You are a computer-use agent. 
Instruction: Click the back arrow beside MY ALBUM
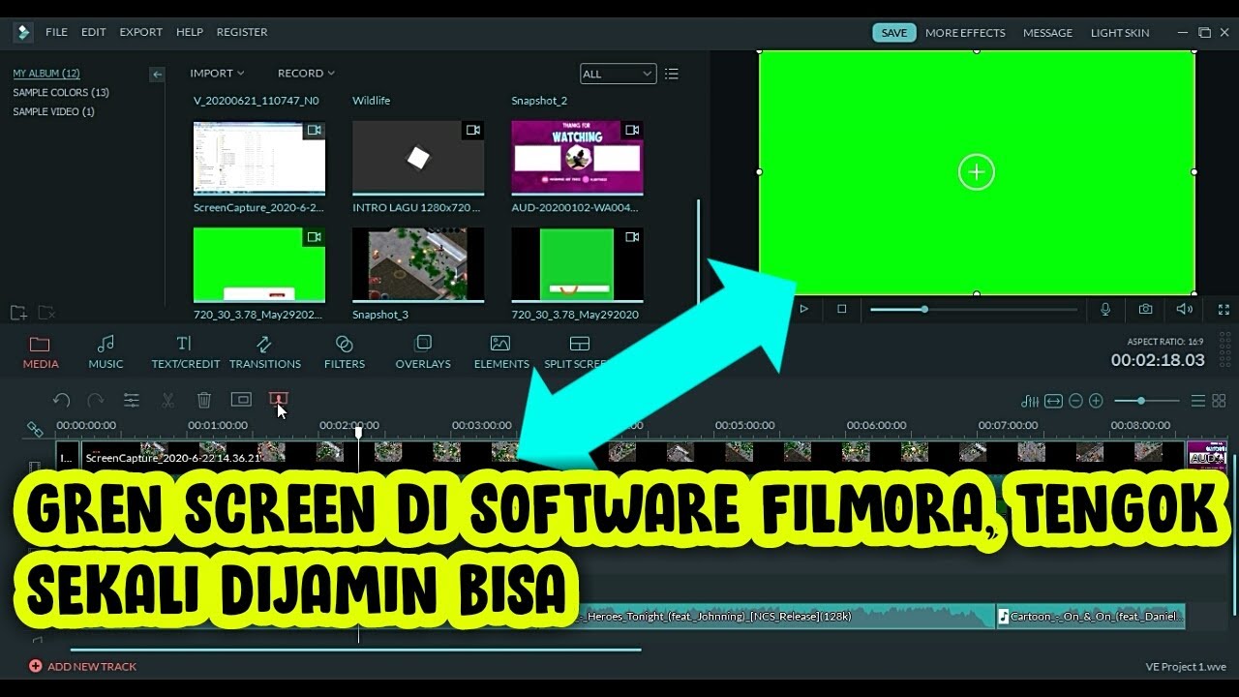157,74
